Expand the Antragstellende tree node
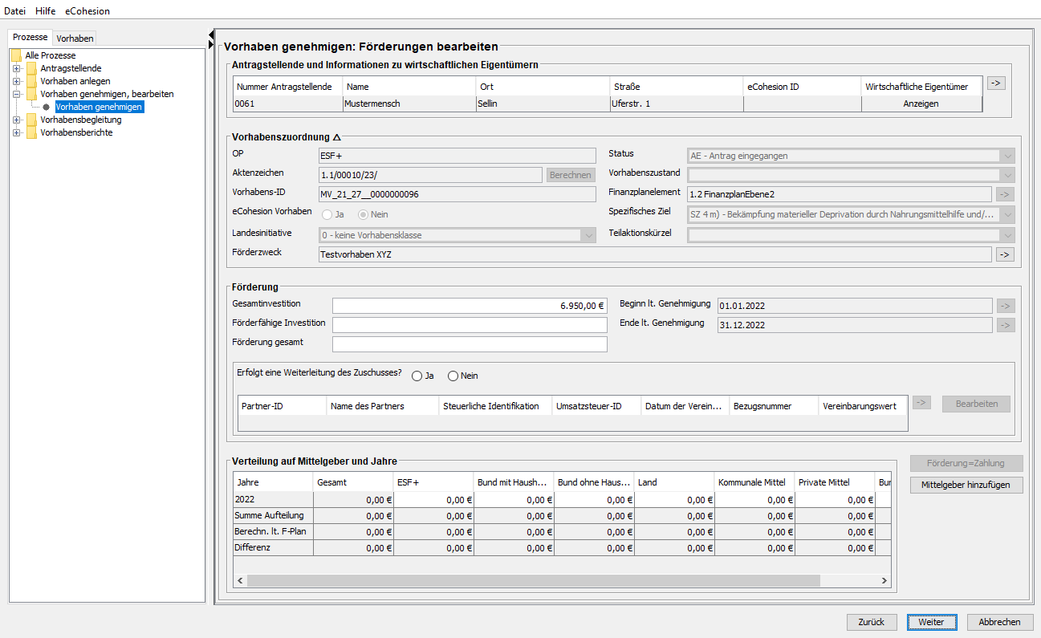The image size is (1041, 638). [16, 68]
